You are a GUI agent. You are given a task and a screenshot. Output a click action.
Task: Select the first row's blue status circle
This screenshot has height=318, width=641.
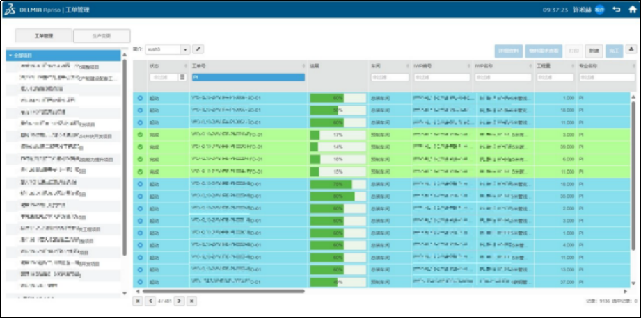140,98
